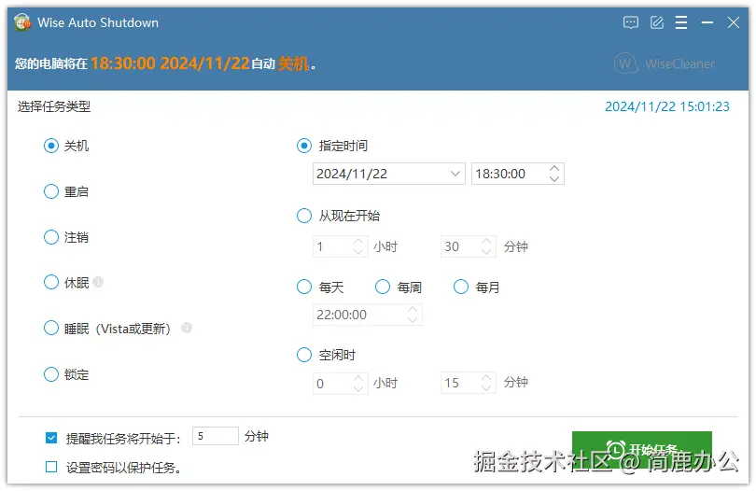The image size is (756, 491).
Task: Choose the 从现在开始 option
Action: (x=304, y=216)
